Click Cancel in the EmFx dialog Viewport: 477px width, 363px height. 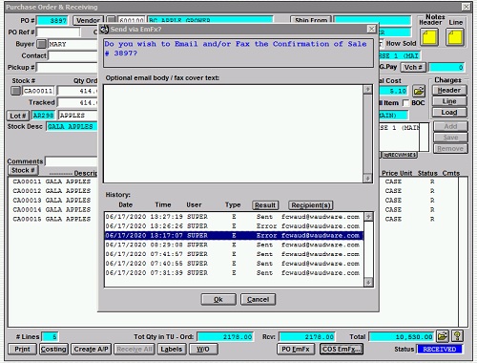(258, 299)
